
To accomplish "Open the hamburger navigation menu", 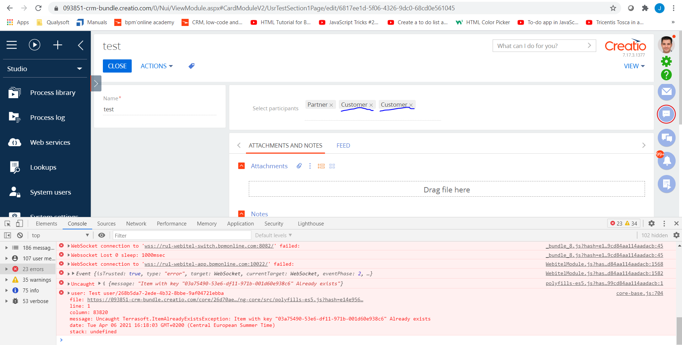I will click(12, 45).
